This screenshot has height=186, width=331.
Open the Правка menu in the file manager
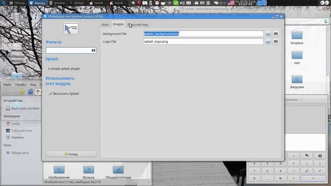coord(21,85)
